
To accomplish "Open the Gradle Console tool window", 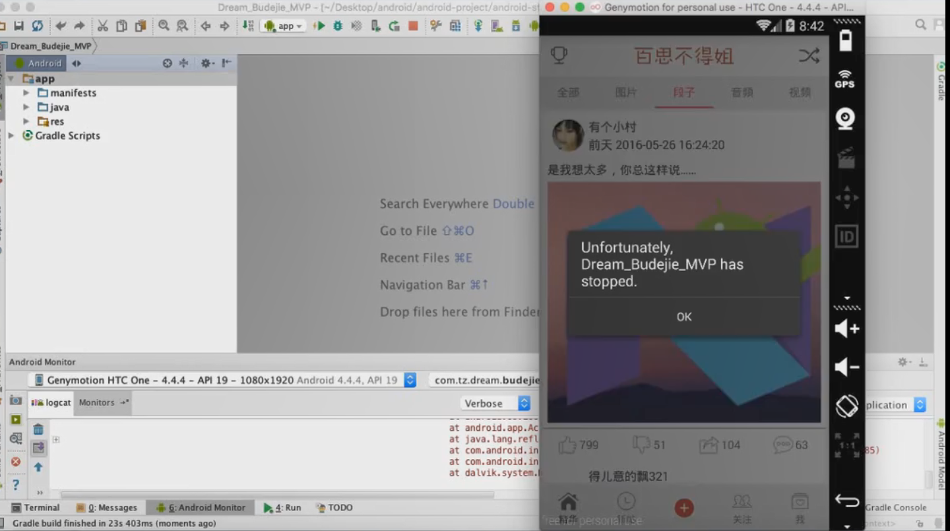I will point(896,507).
